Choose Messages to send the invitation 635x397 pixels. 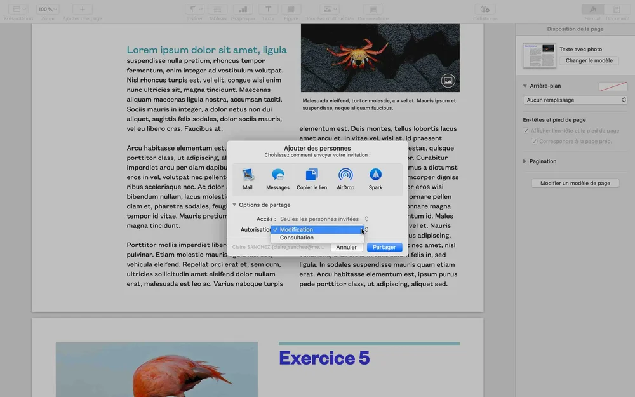[x=278, y=178]
